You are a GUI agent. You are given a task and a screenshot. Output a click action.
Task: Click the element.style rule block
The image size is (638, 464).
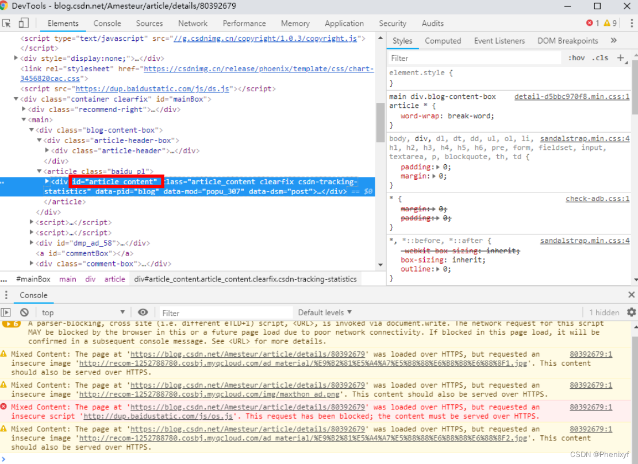click(x=509, y=78)
